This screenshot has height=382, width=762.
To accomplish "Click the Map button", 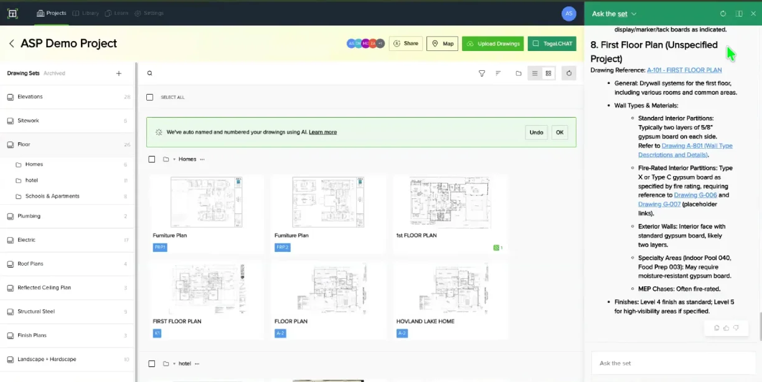I will coord(443,44).
